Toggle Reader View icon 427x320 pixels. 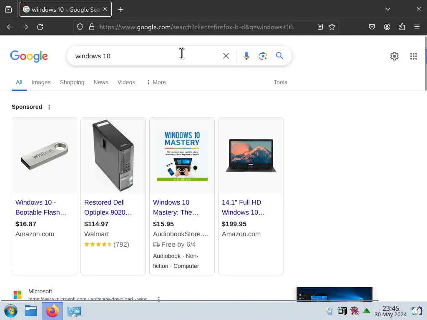[x=320, y=27]
